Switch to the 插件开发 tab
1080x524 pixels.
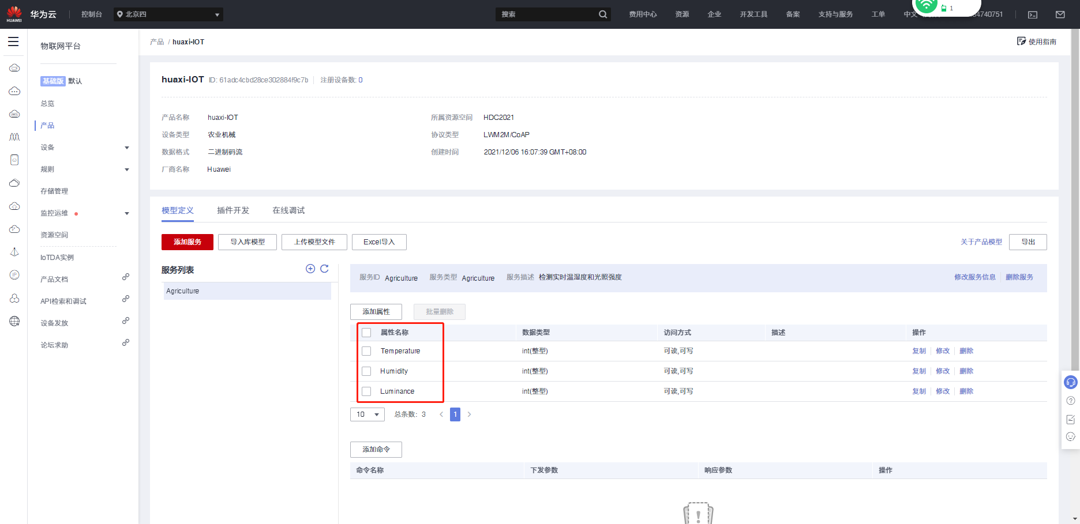[x=233, y=210]
